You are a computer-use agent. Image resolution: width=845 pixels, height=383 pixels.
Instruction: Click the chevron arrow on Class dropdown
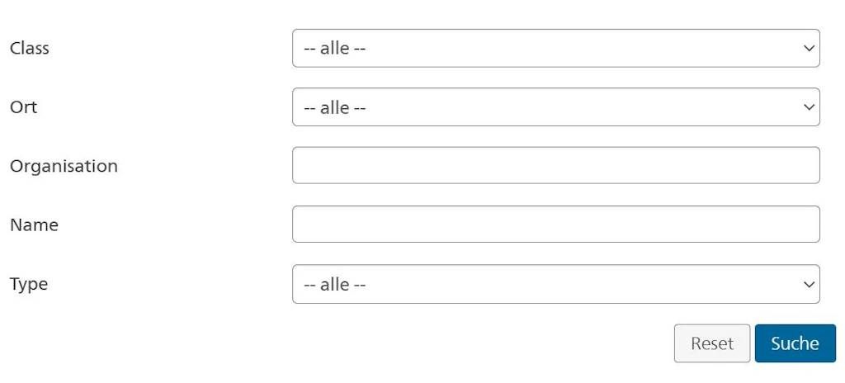[809, 48]
